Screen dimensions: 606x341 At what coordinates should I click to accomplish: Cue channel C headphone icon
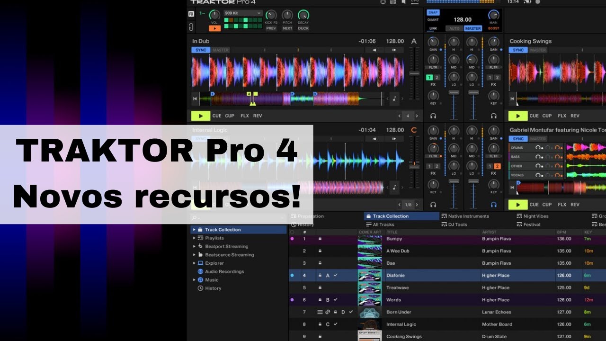coord(433,205)
